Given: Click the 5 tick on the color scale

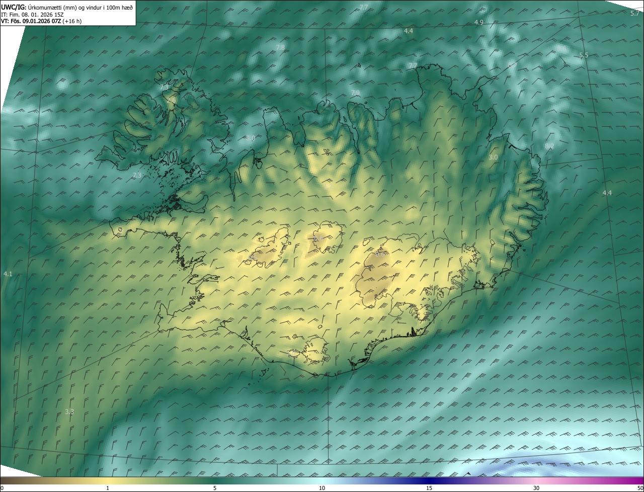Looking at the screenshot, I should (215, 488).
